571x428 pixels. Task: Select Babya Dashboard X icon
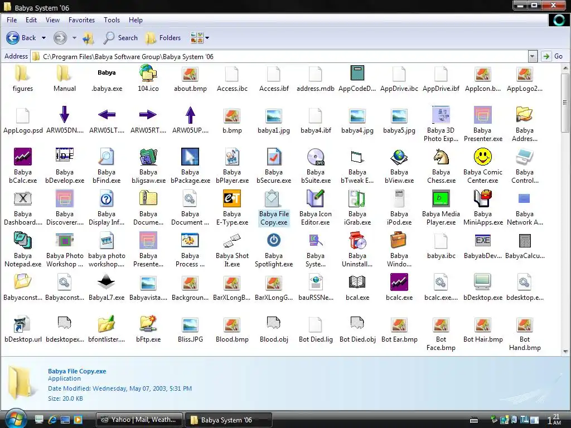pyautogui.click(x=22, y=198)
